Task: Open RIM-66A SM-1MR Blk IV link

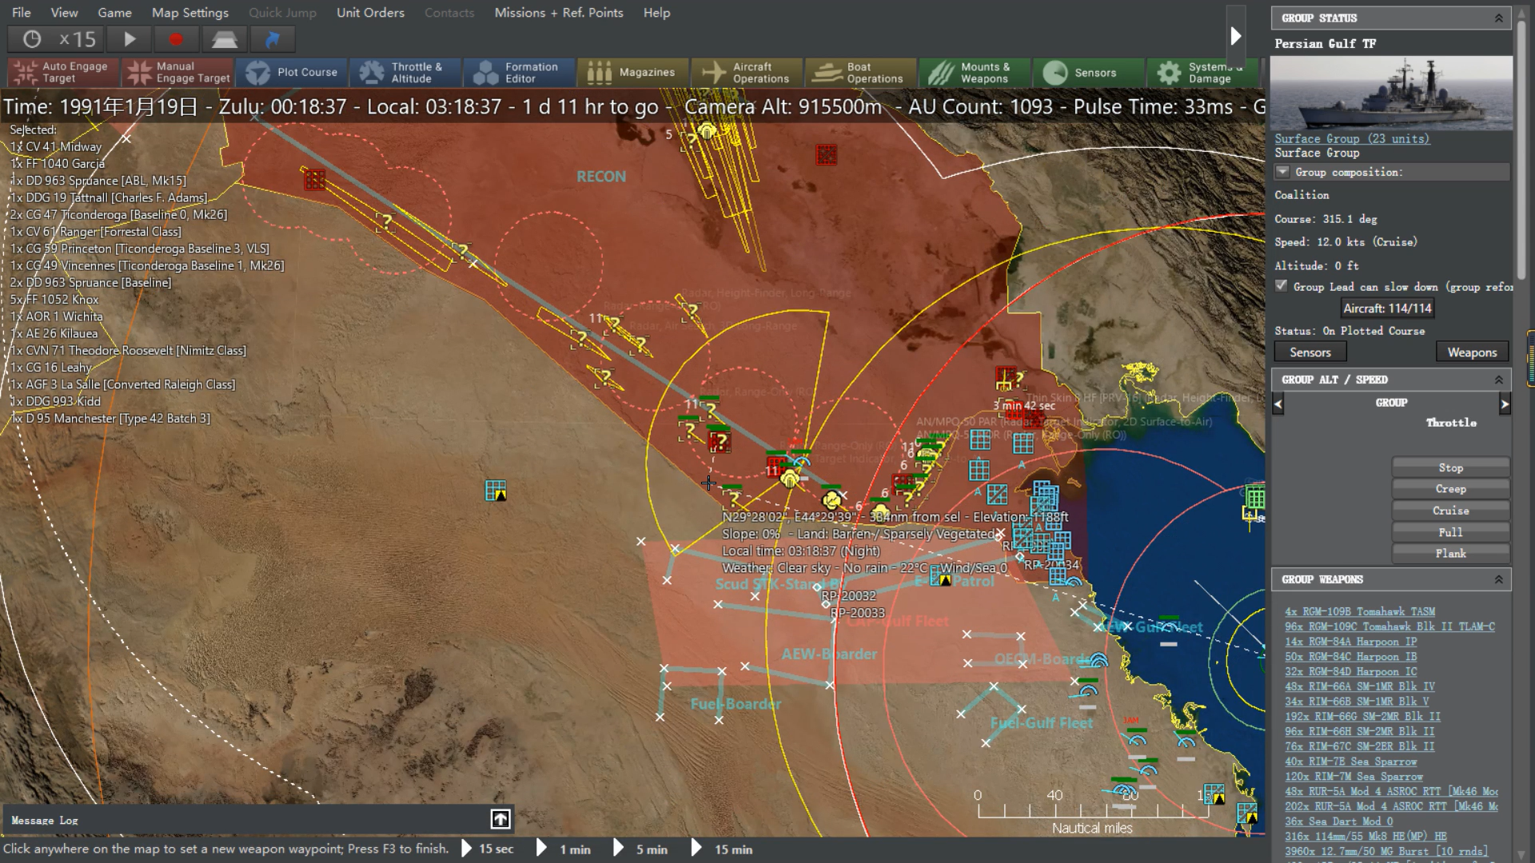Action: 1360,686
